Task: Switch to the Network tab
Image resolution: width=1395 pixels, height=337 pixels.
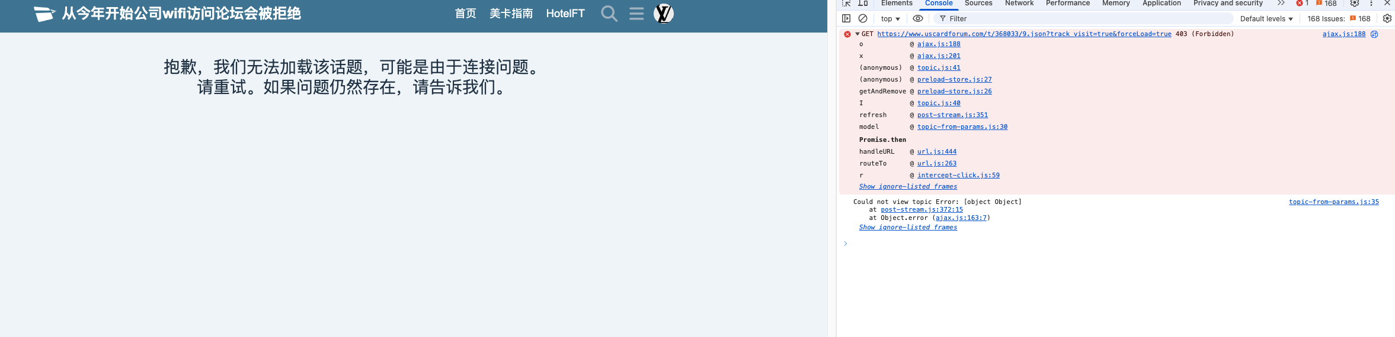Action: tap(1019, 3)
